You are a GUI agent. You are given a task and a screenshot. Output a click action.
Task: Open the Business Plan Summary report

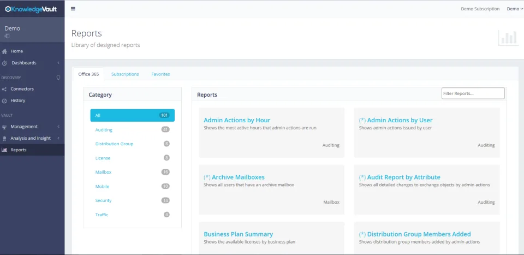tap(239, 234)
